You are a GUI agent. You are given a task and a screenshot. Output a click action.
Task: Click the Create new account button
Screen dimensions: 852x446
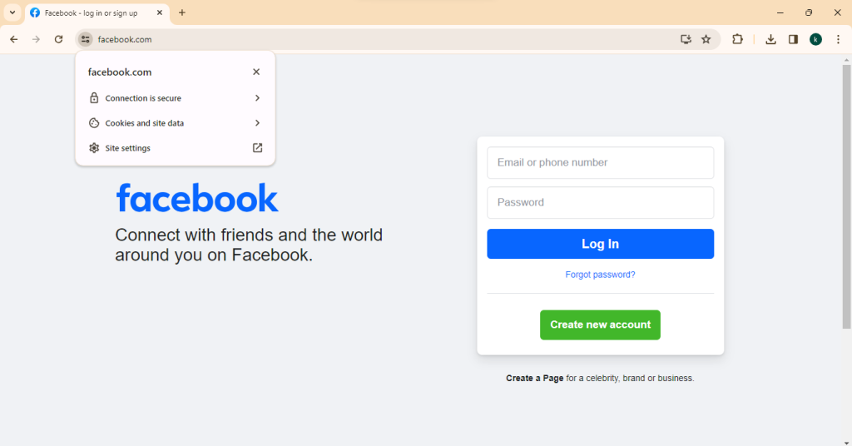pyautogui.click(x=600, y=325)
